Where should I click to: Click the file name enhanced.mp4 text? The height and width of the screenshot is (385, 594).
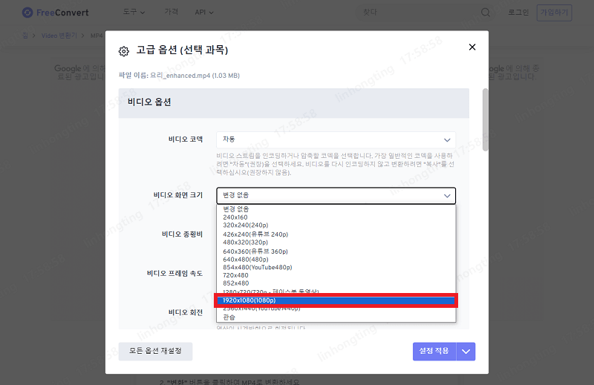195,76
